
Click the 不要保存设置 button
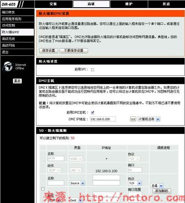(74, 50)
